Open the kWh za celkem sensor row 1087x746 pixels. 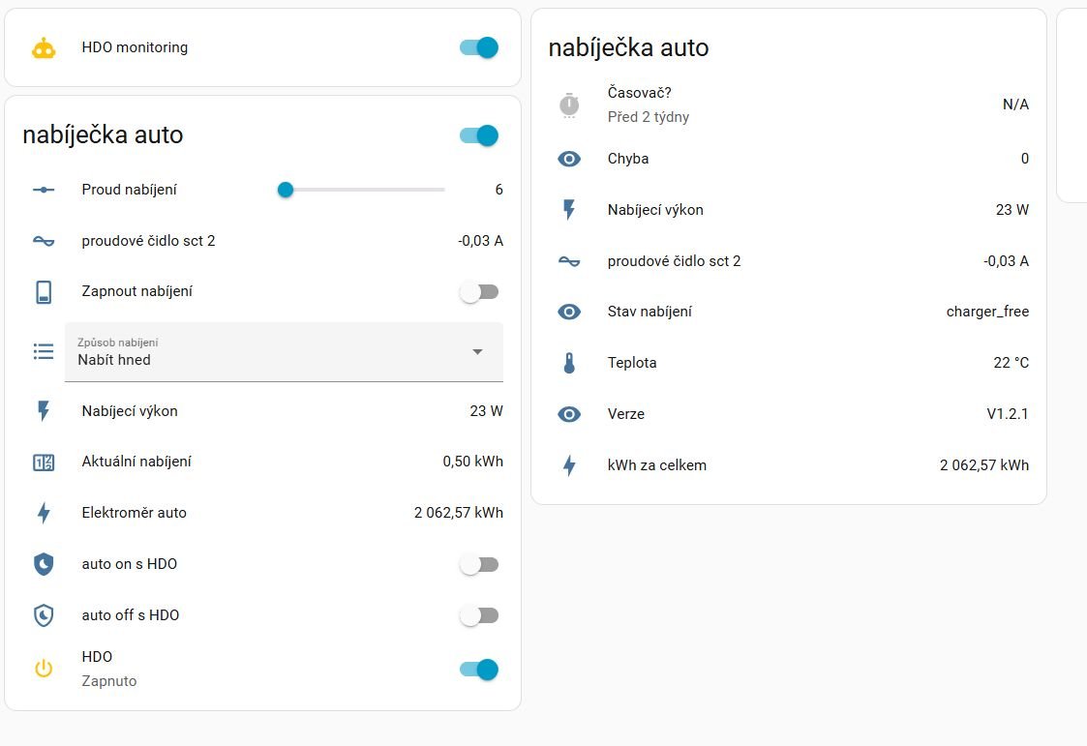click(x=657, y=465)
